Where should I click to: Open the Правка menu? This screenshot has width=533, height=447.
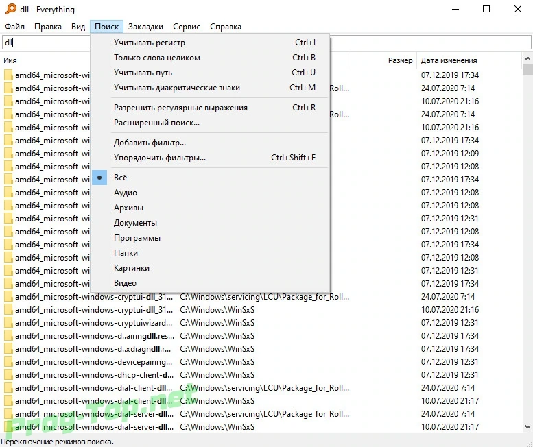[x=48, y=27]
